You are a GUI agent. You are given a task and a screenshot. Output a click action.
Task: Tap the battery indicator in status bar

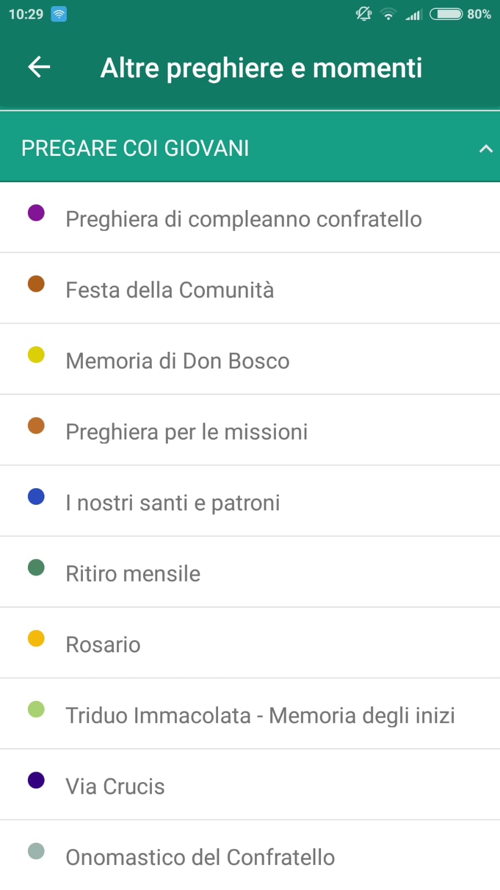click(x=446, y=14)
